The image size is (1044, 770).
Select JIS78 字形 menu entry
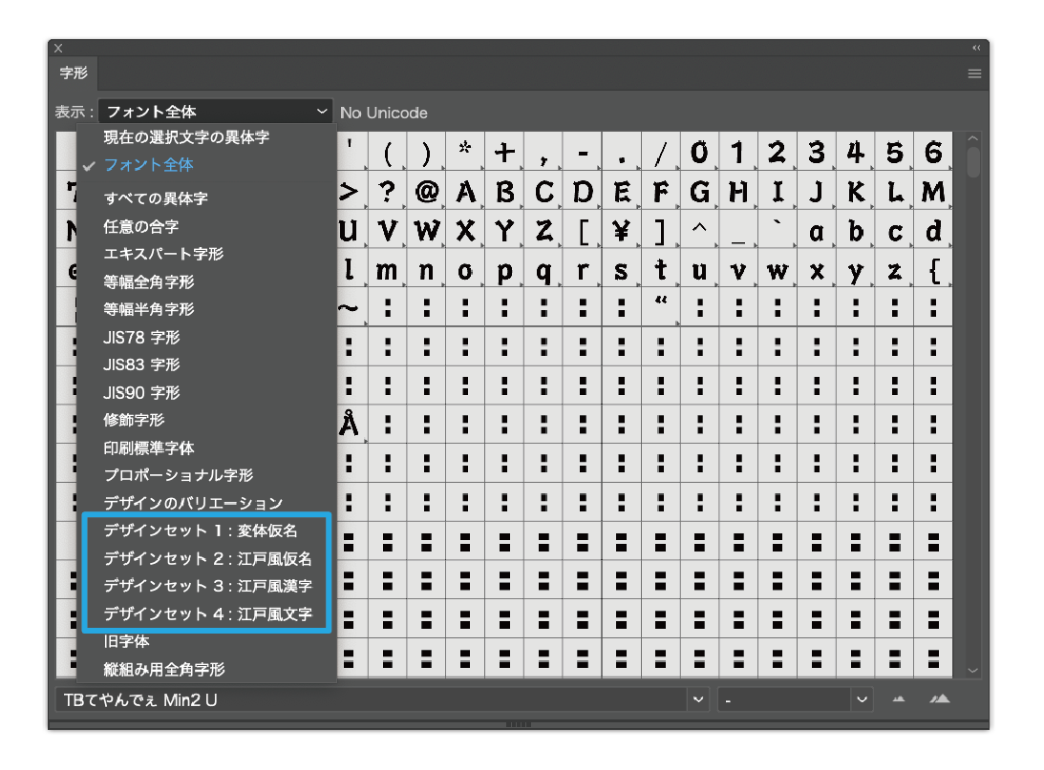141,338
